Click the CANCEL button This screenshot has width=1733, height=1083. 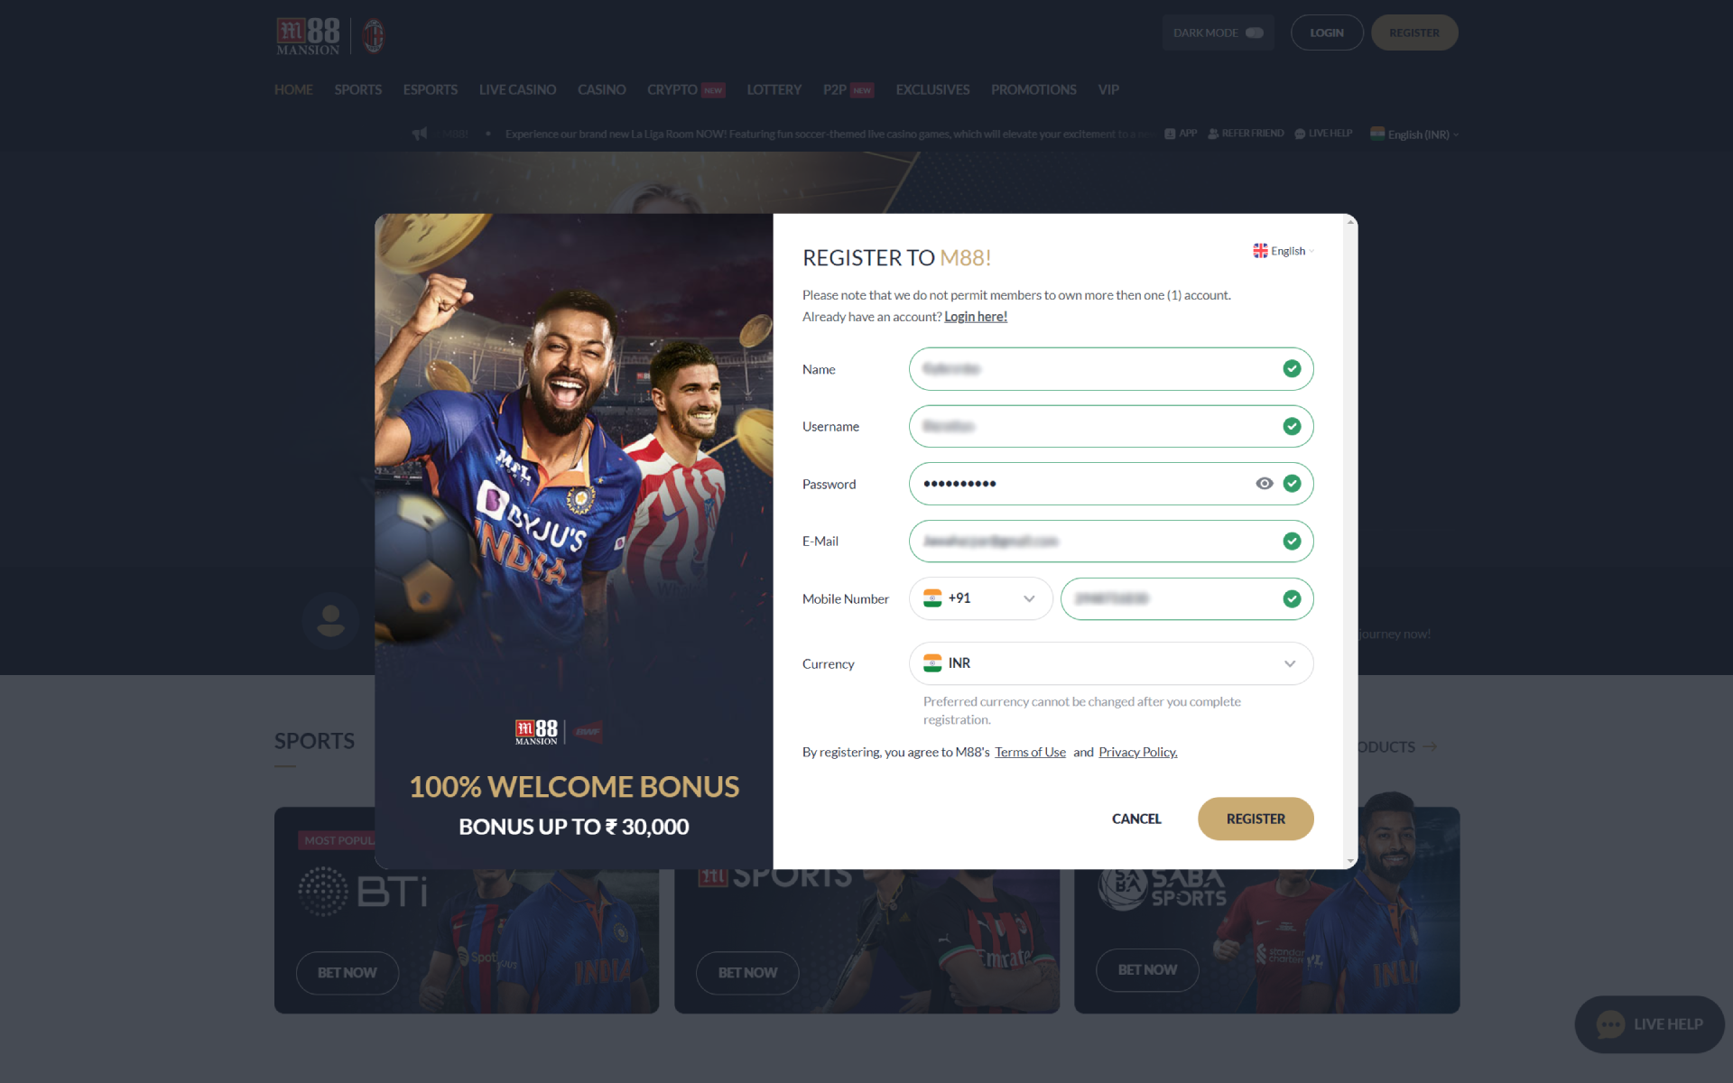[x=1136, y=818]
